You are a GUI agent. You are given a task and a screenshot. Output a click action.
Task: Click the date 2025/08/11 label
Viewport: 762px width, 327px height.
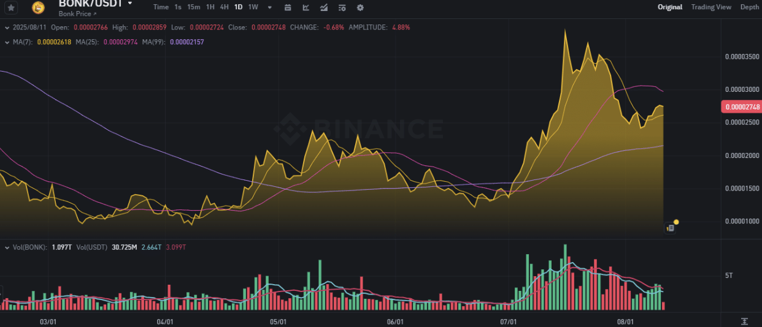[29, 28]
